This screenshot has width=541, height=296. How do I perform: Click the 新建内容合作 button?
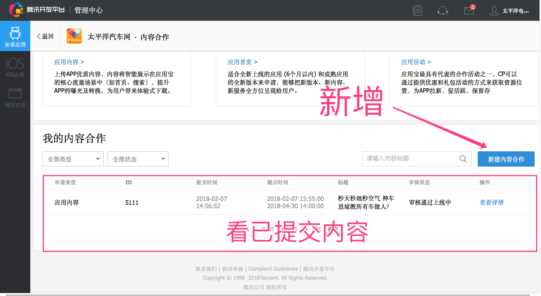click(x=506, y=159)
